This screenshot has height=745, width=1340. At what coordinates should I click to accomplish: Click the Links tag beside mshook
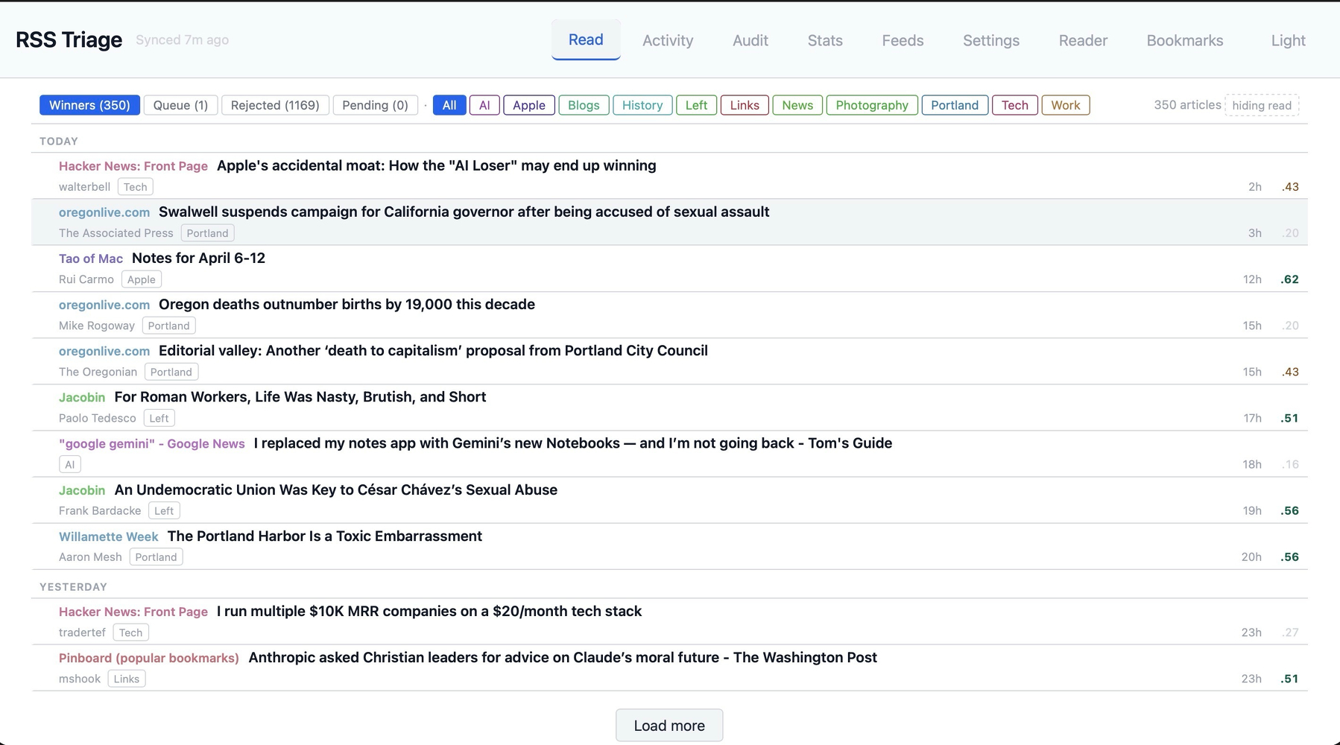pos(126,679)
